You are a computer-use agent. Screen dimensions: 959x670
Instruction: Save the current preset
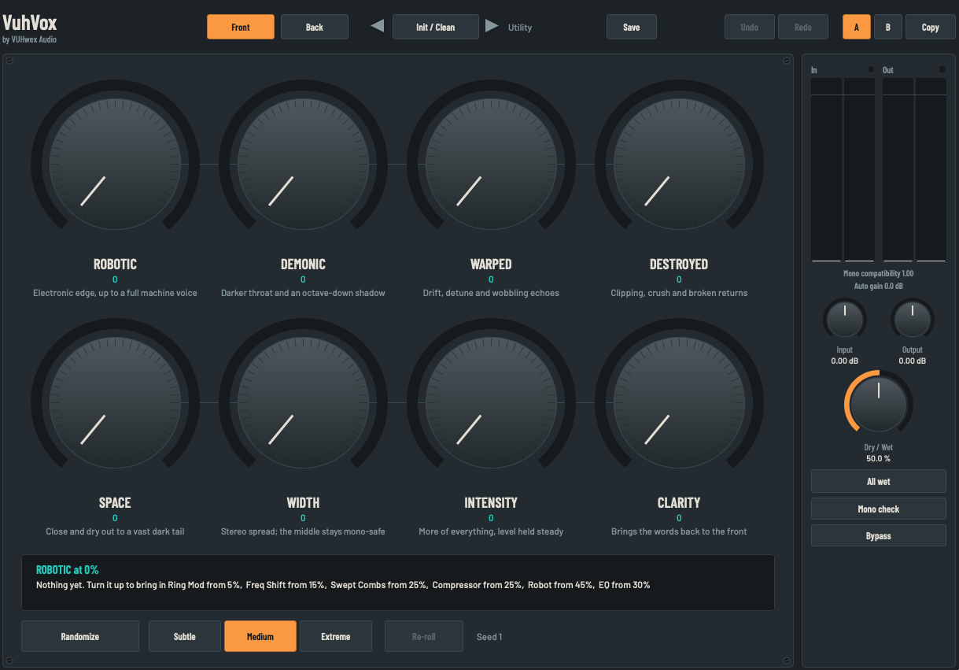point(632,27)
